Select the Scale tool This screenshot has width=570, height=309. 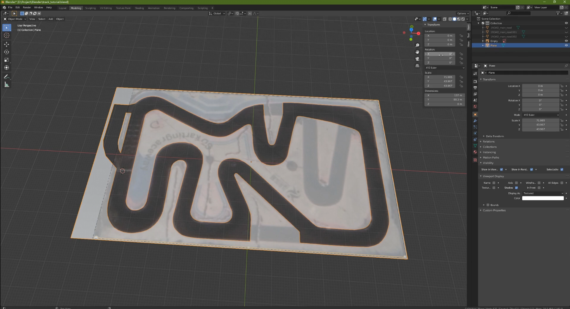click(7, 60)
